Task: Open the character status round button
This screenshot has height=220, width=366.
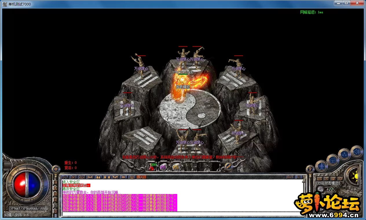Action: coord(321,166)
